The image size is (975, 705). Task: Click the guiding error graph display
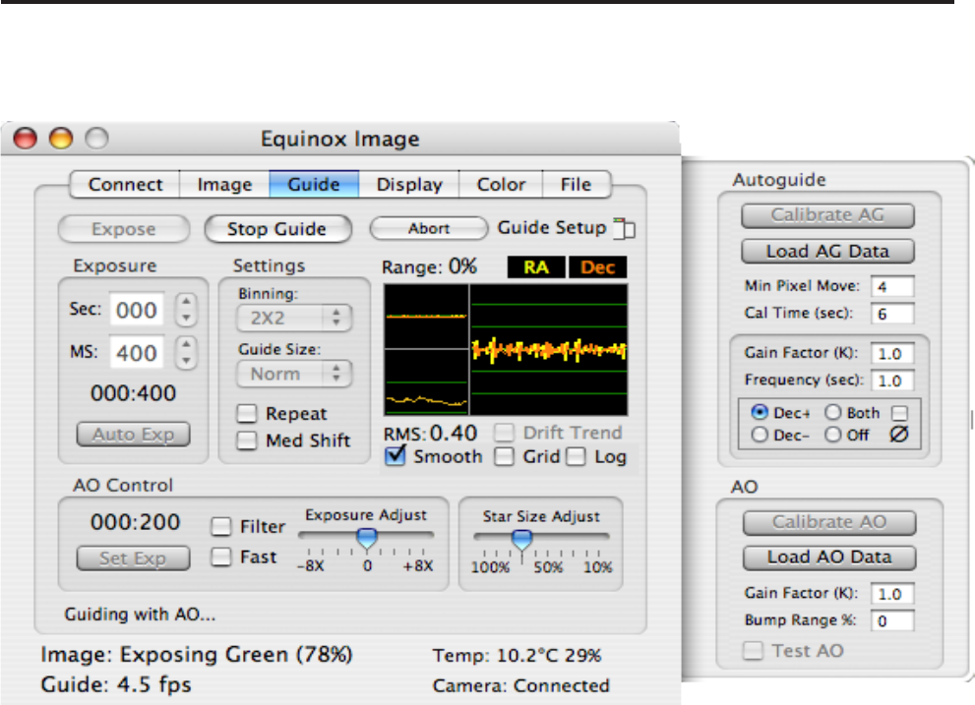click(x=506, y=350)
